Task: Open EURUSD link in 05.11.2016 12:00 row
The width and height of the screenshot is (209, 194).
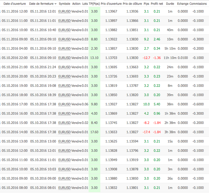Action: point(64,11)
